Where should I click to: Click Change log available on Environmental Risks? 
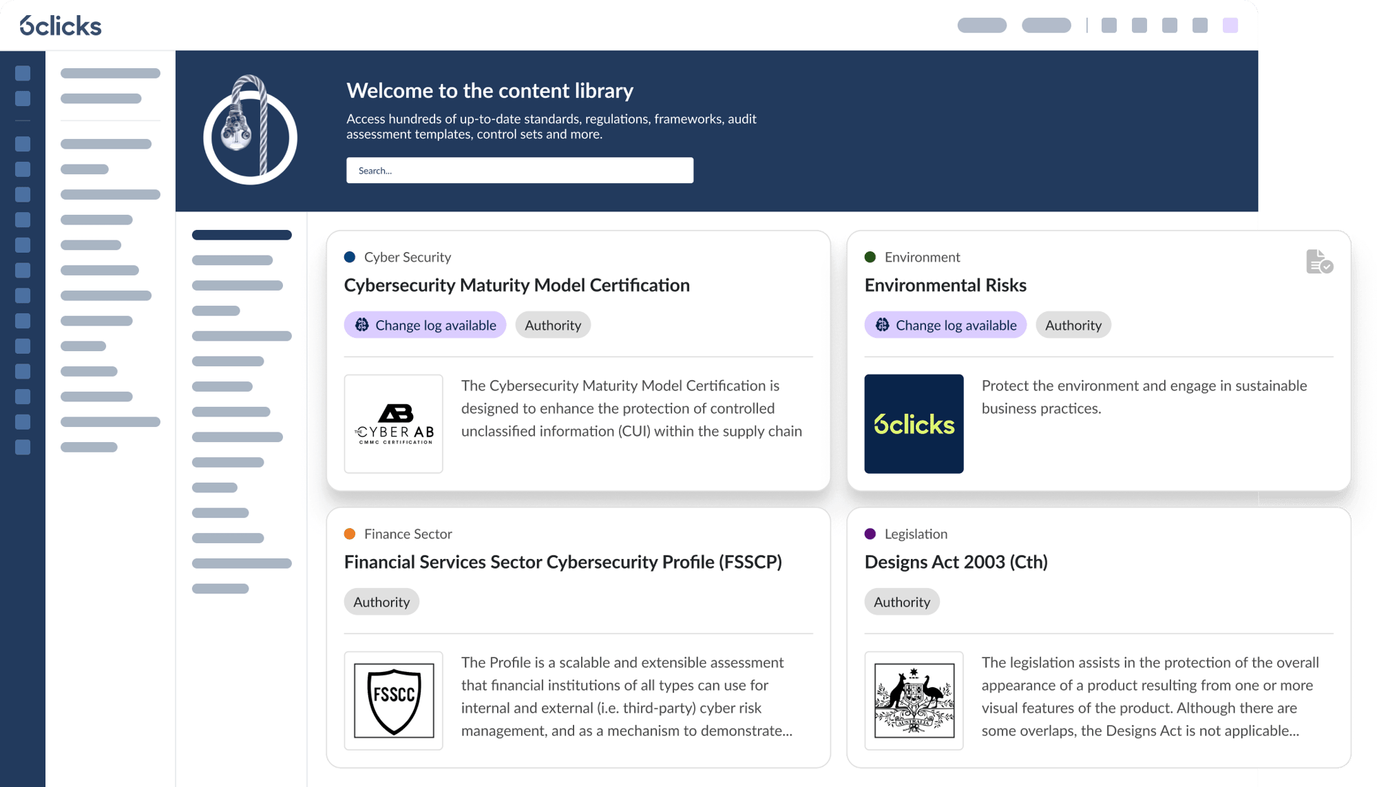point(945,325)
